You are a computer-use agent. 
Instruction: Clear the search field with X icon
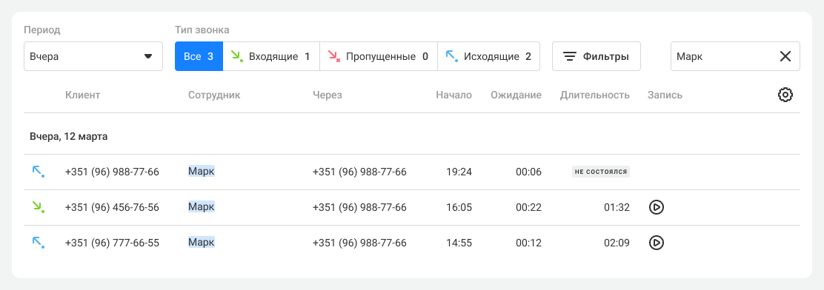tap(785, 56)
